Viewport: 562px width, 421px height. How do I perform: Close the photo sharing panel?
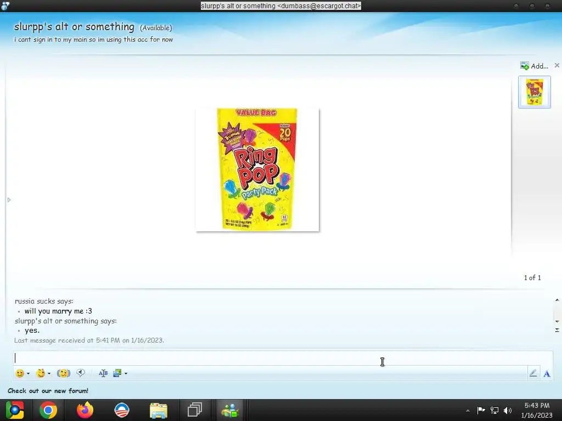tap(557, 65)
